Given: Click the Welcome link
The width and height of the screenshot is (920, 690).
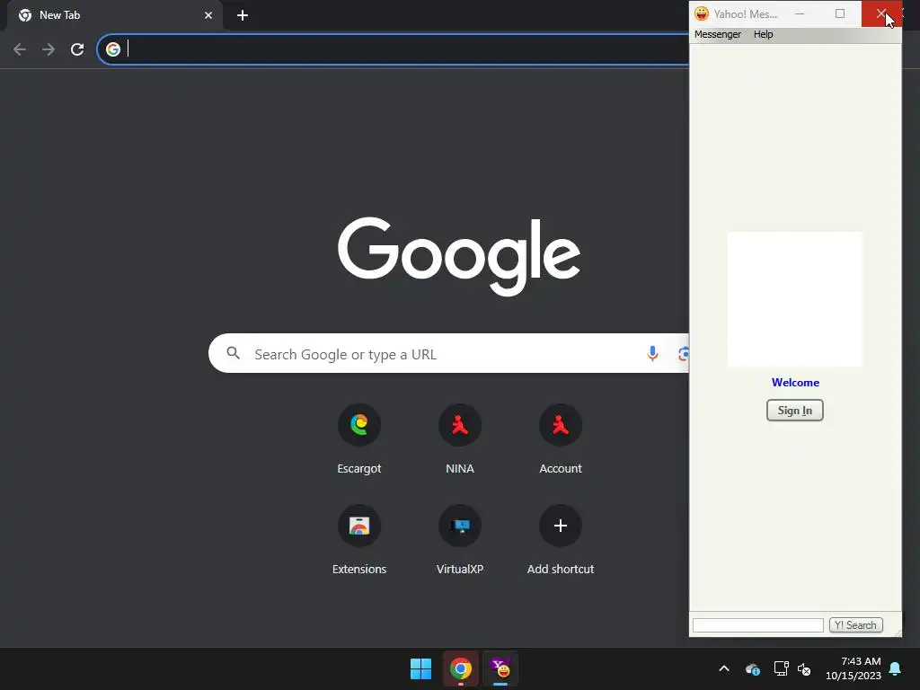Looking at the screenshot, I should [x=795, y=383].
